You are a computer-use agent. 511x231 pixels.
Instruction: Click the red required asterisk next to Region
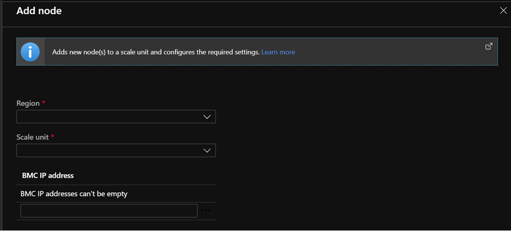(x=43, y=103)
